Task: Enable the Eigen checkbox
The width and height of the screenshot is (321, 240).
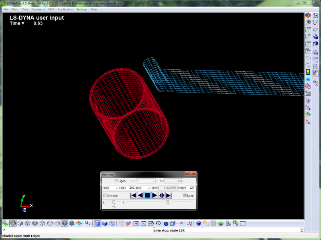Action: (117, 181)
